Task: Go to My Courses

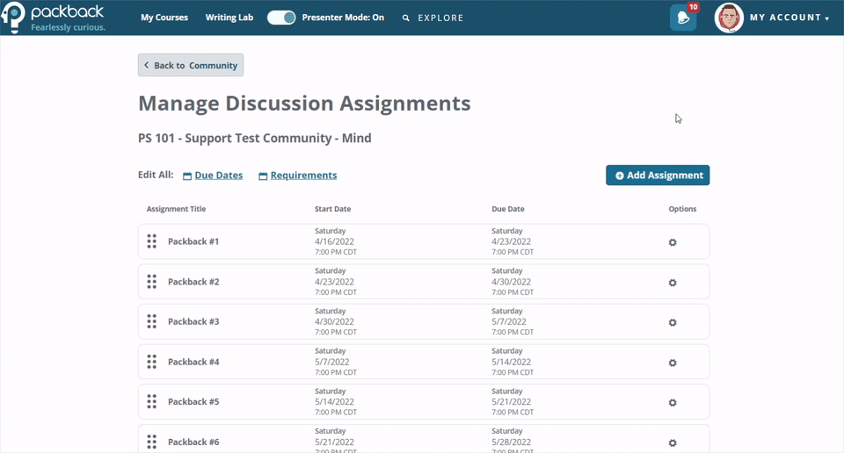Action: [x=164, y=18]
